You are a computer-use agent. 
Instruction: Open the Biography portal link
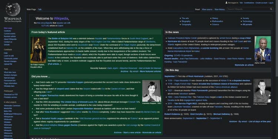(x=186, y=21)
